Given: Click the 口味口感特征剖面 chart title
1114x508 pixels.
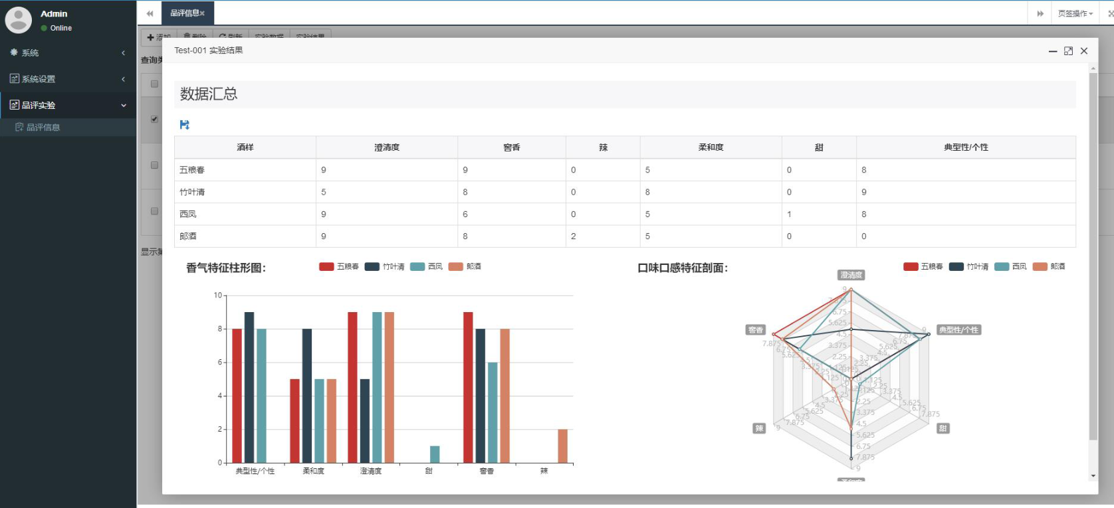Looking at the screenshot, I should pos(683,268).
